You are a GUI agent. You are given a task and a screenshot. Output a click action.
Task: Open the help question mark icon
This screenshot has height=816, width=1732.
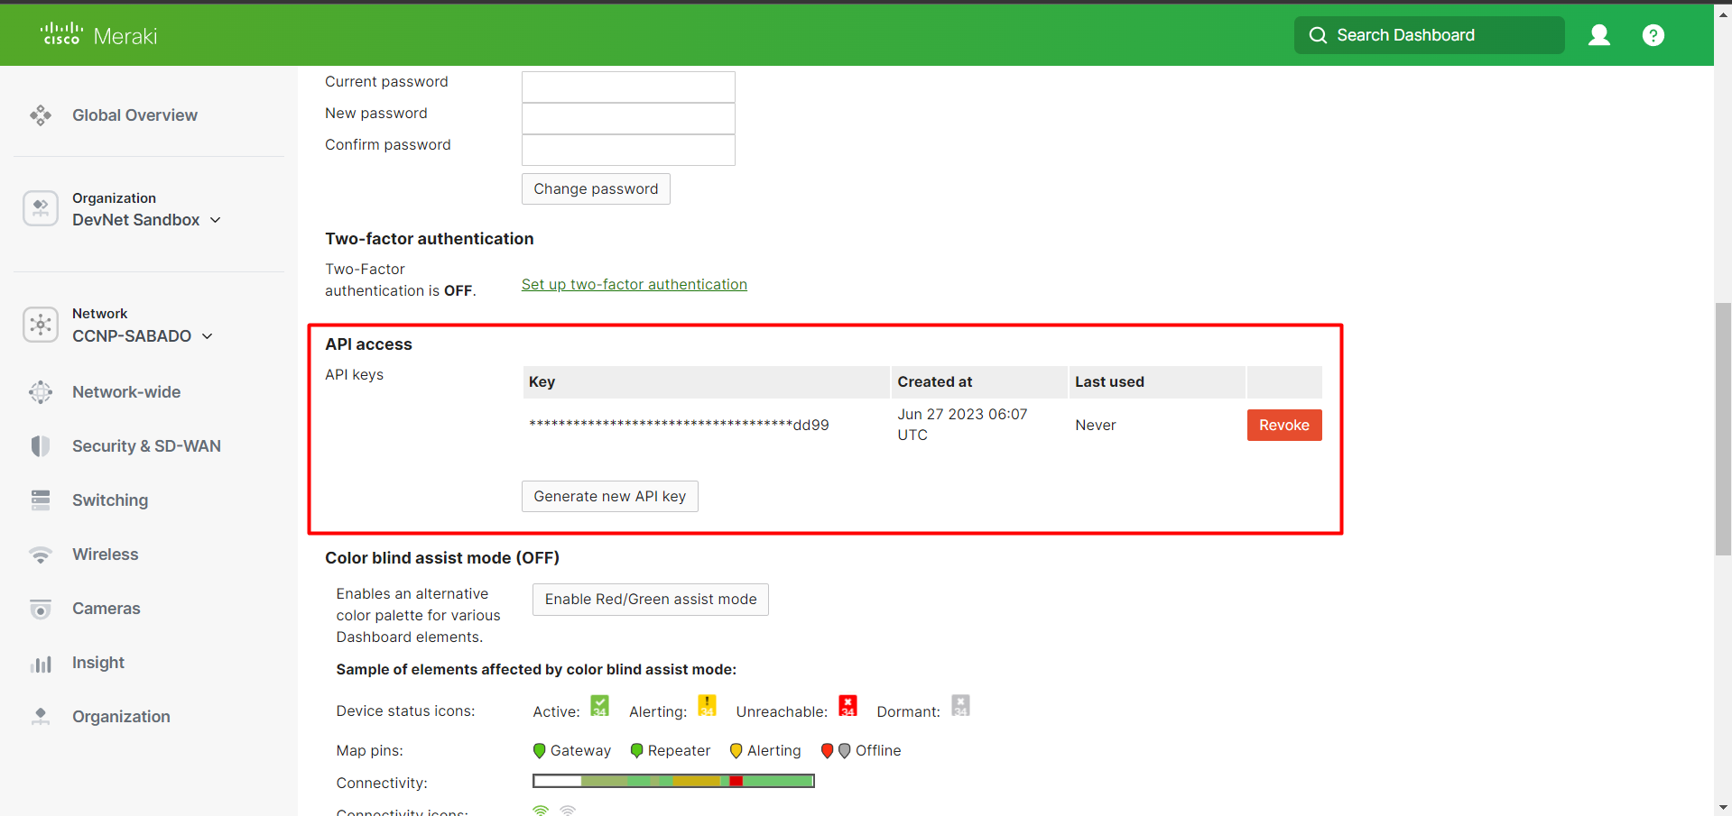coord(1653,35)
